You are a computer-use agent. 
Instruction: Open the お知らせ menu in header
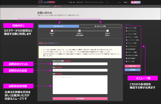[80, 2]
